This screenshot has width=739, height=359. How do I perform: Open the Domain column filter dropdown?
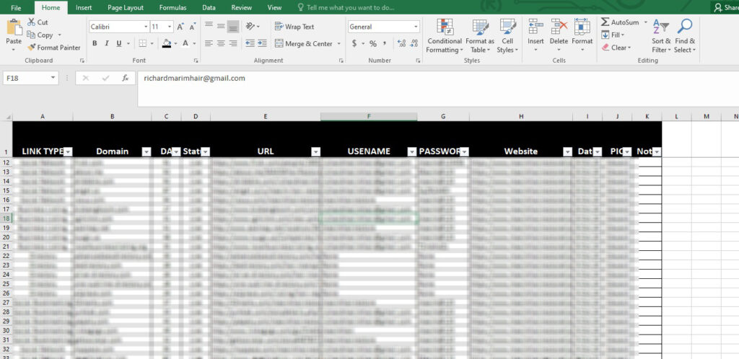(x=147, y=151)
